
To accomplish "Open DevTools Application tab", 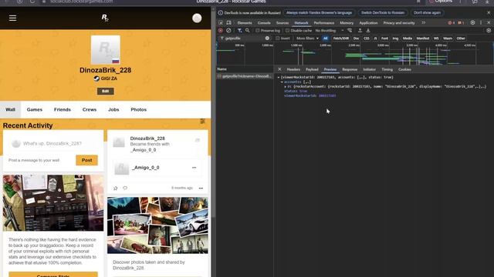I will click(368, 23).
